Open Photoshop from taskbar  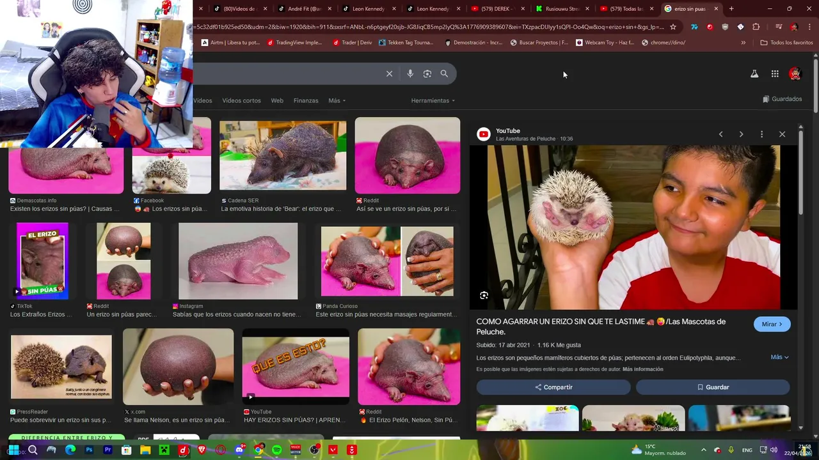pos(89,450)
